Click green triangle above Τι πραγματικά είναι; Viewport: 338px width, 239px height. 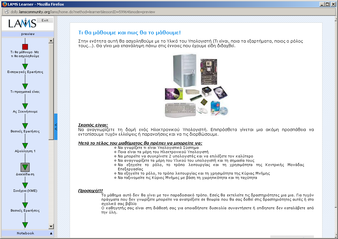click(25, 86)
